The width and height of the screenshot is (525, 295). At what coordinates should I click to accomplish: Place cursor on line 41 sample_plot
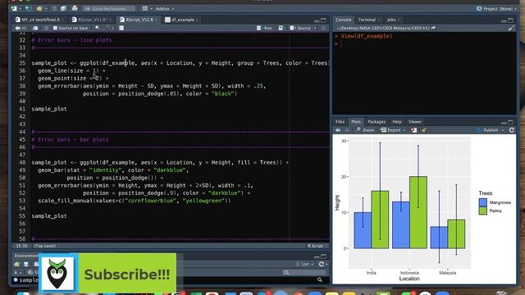point(49,109)
